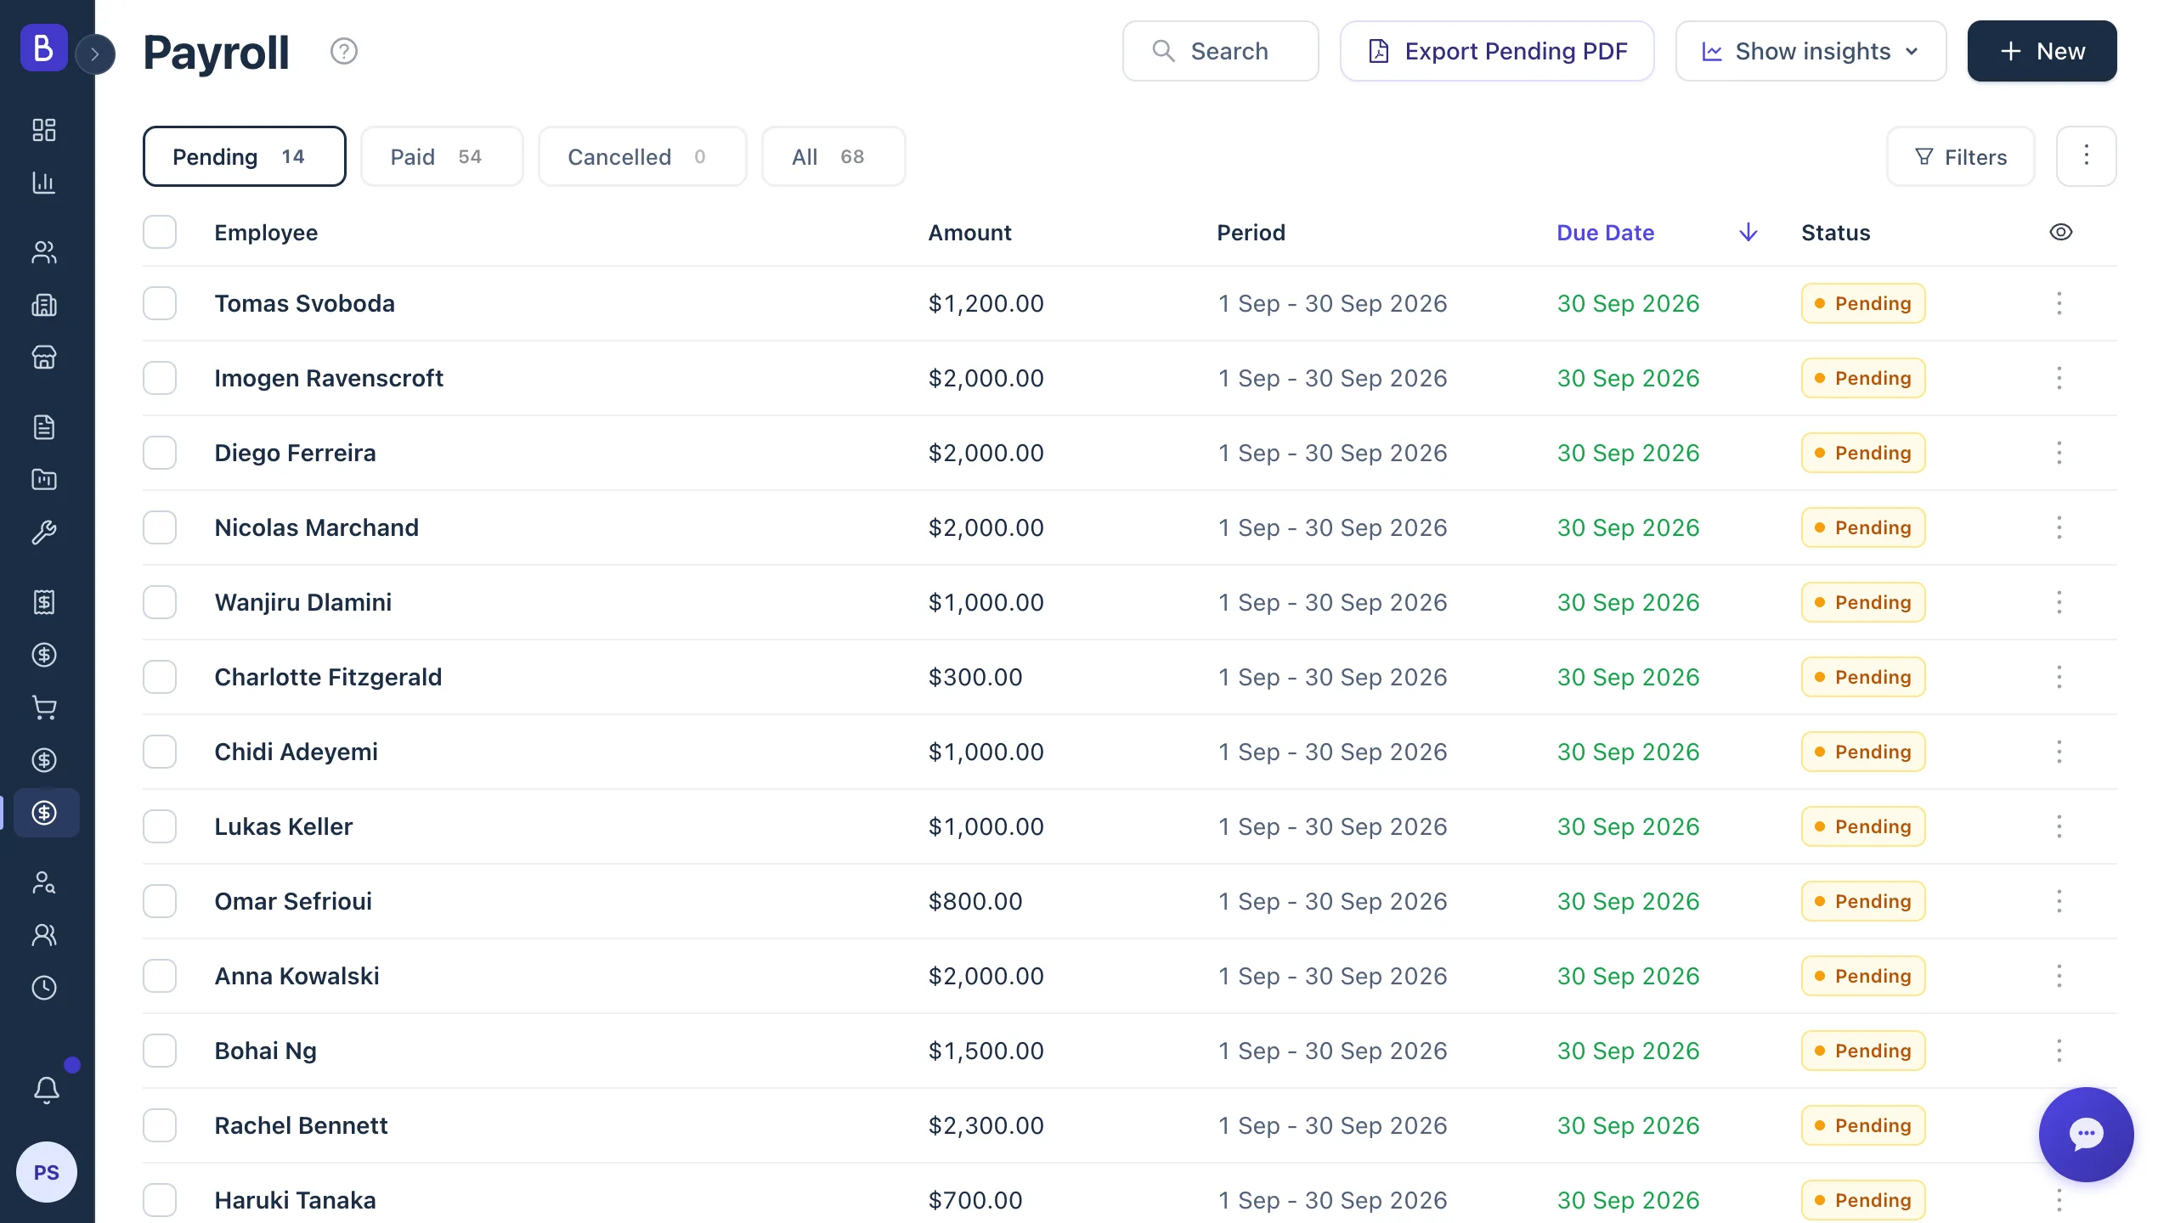Switch to the Pending tab
Viewport: 2175px width, 1223px height.
(x=245, y=156)
